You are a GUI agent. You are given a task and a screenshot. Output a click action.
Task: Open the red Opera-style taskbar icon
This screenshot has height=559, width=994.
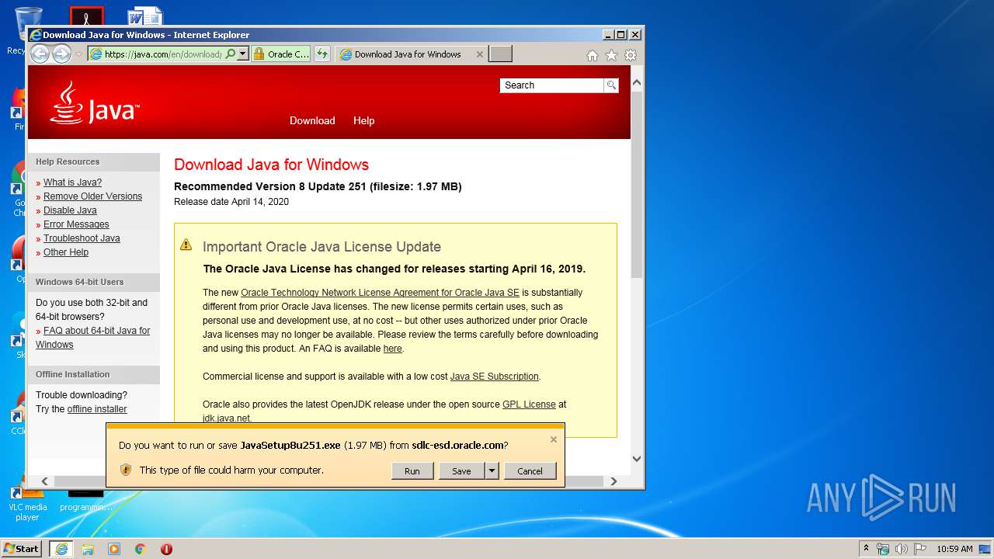(166, 549)
